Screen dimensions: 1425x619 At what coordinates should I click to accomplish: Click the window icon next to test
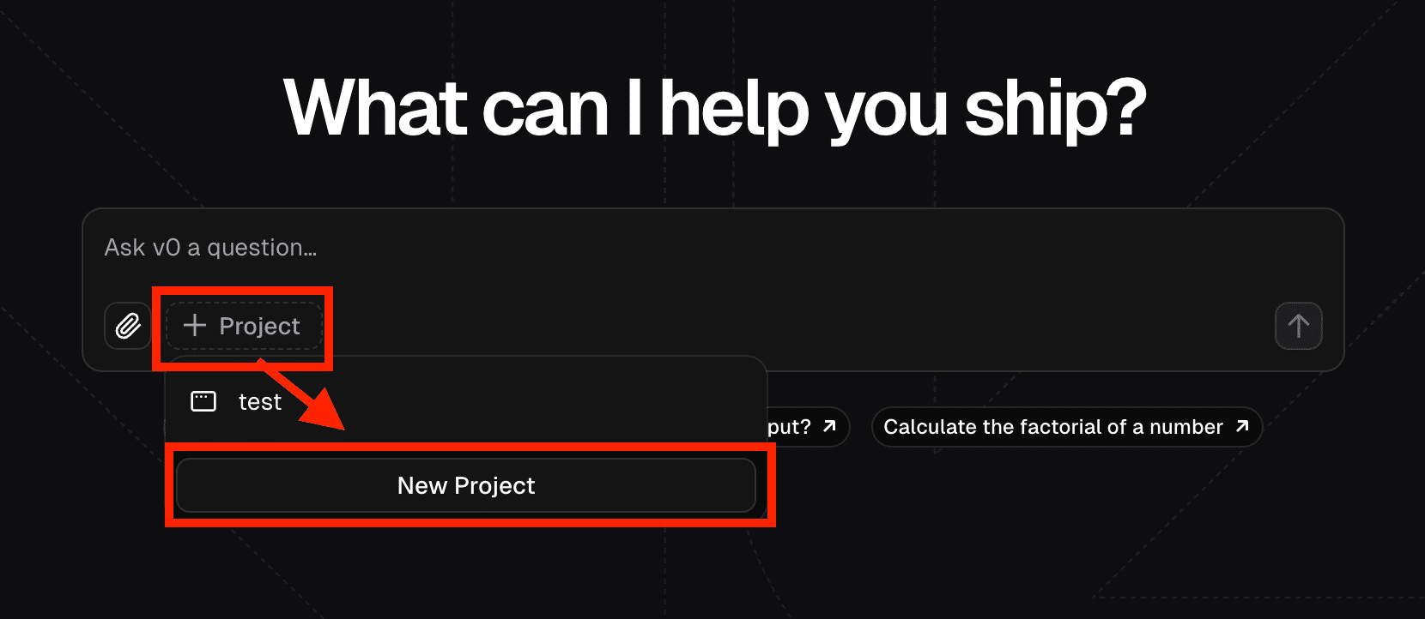tap(203, 401)
